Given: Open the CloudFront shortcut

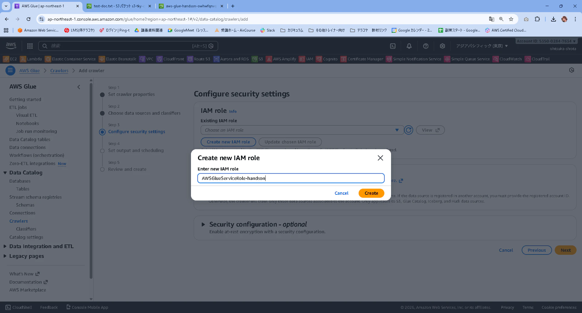Looking at the screenshot, I should 170,59.
